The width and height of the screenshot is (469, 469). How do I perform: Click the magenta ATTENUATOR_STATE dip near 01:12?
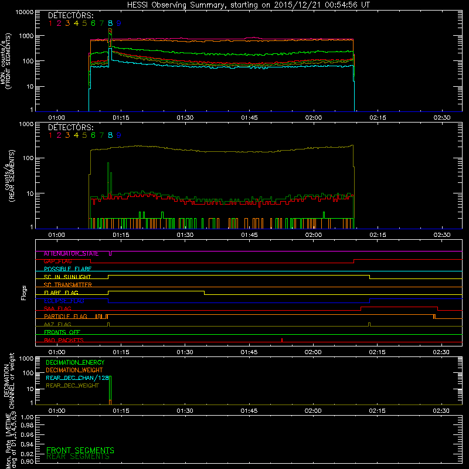[x=110, y=253]
